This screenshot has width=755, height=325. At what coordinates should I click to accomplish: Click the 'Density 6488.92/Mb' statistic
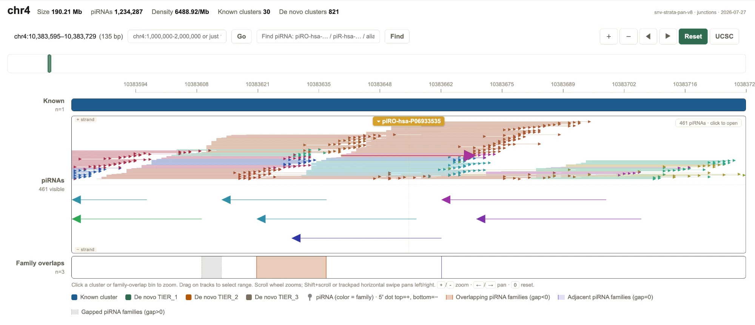(x=180, y=12)
